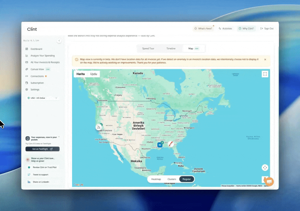Click the blue SU map marker

160,145
